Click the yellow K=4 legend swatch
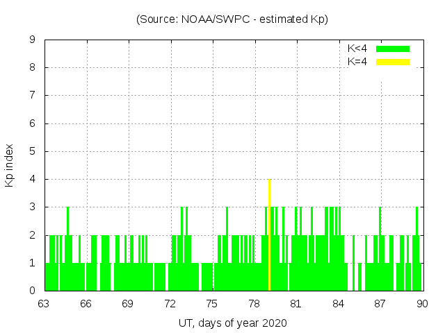 (393, 62)
